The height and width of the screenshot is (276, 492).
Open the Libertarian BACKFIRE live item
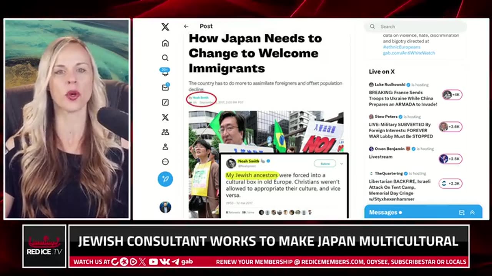pos(400,190)
